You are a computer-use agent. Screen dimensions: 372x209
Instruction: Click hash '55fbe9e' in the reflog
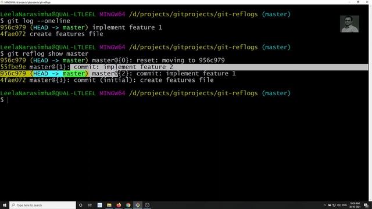coord(13,67)
